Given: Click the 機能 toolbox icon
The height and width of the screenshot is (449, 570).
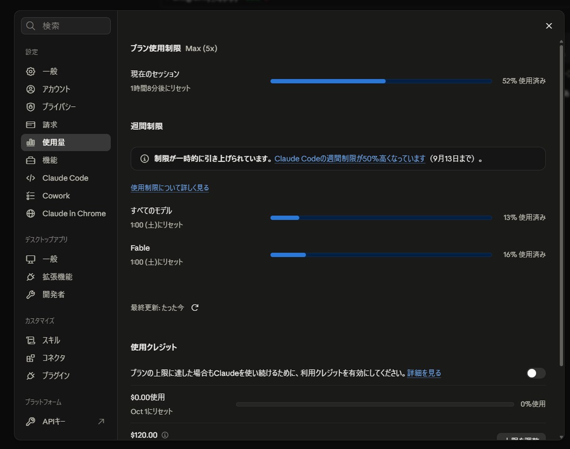Looking at the screenshot, I should pos(31,160).
